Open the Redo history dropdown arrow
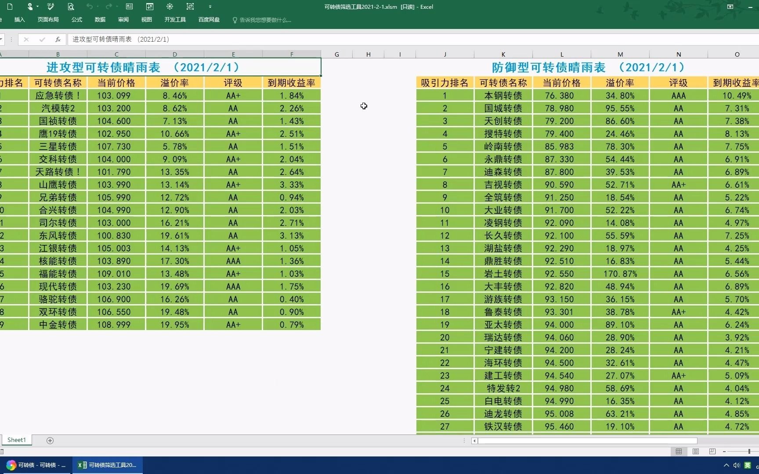 [x=117, y=7]
